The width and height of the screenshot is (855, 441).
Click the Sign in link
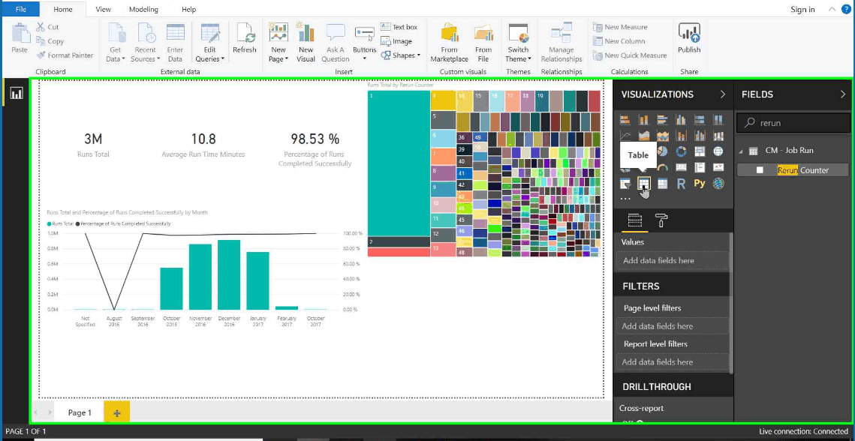point(802,10)
